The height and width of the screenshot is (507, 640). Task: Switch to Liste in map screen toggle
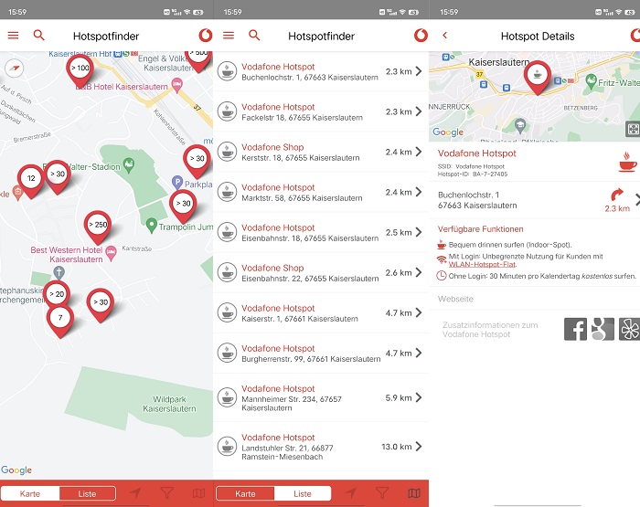coord(88,493)
